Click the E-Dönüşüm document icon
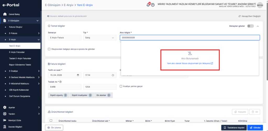Screen dimensions: 268x131 click(x=5, y=21)
